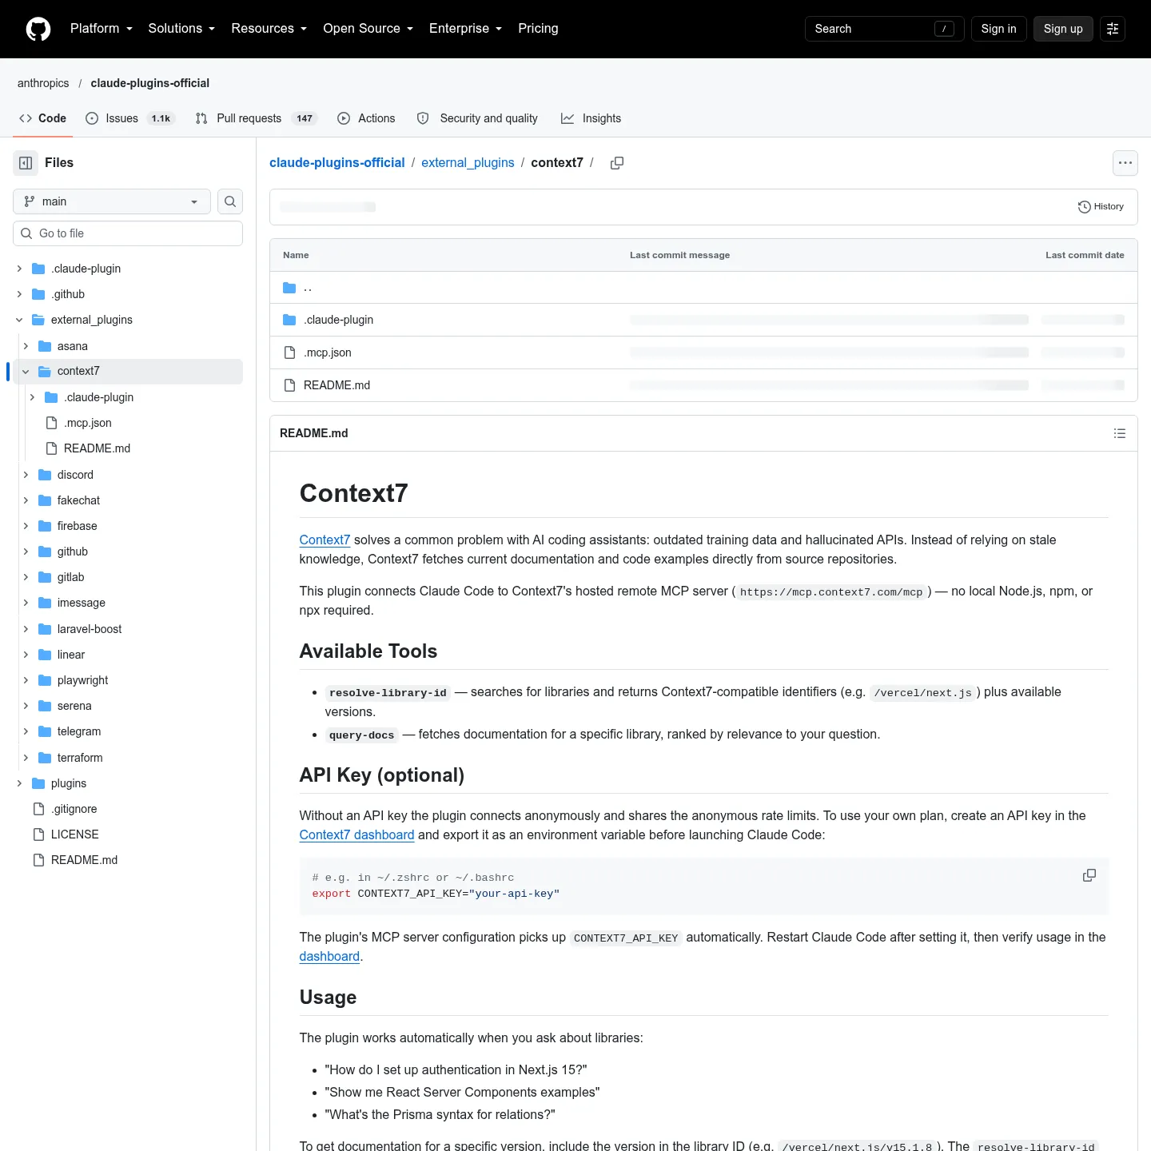Expand the asana folder chevron
This screenshot has height=1151, width=1151.
tap(26, 346)
